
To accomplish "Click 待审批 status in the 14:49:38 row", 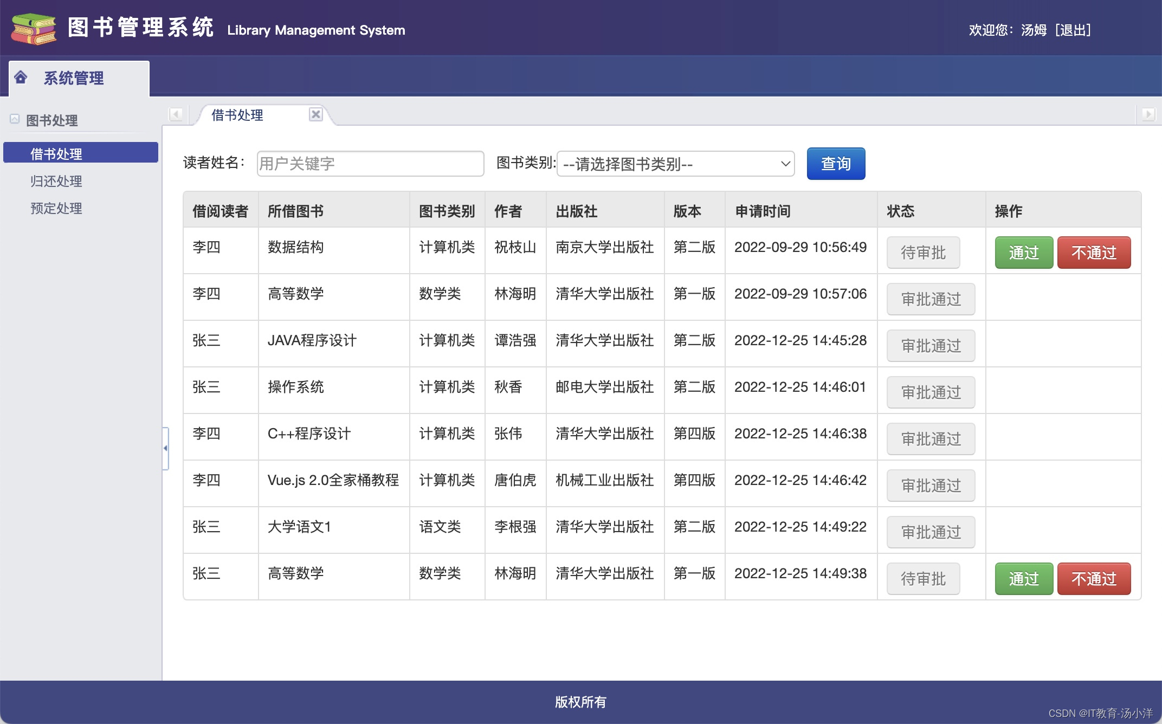I will pos(923,579).
